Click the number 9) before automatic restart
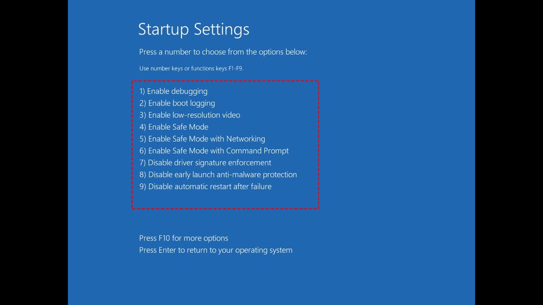The width and height of the screenshot is (543, 305). [143, 186]
